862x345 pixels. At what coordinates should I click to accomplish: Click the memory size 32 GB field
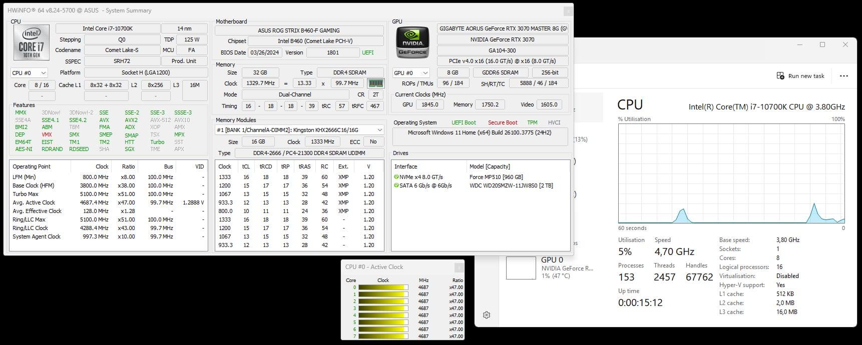pyautogui.click(x=260, y=72)
